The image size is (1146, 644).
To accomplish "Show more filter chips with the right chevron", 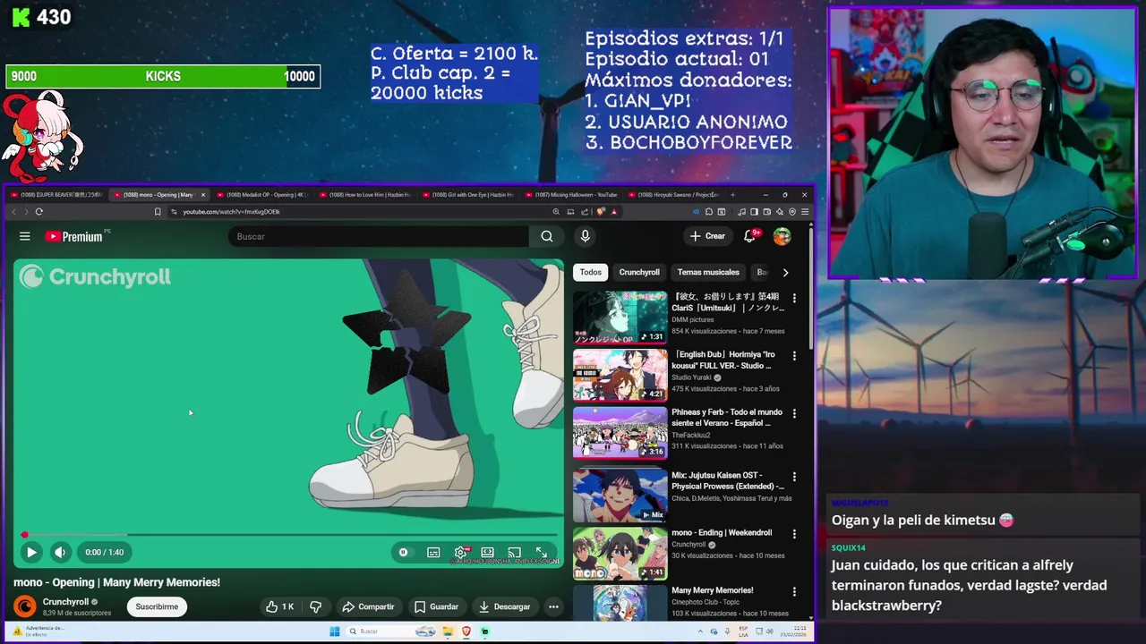I will pyautogui.click(x=785, y=272).
